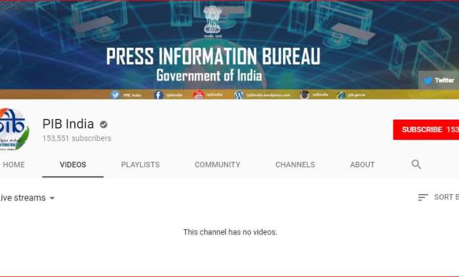The image size is (459, 277).
Task: Open the Twitter link on the banner
Action: (438, 80)
